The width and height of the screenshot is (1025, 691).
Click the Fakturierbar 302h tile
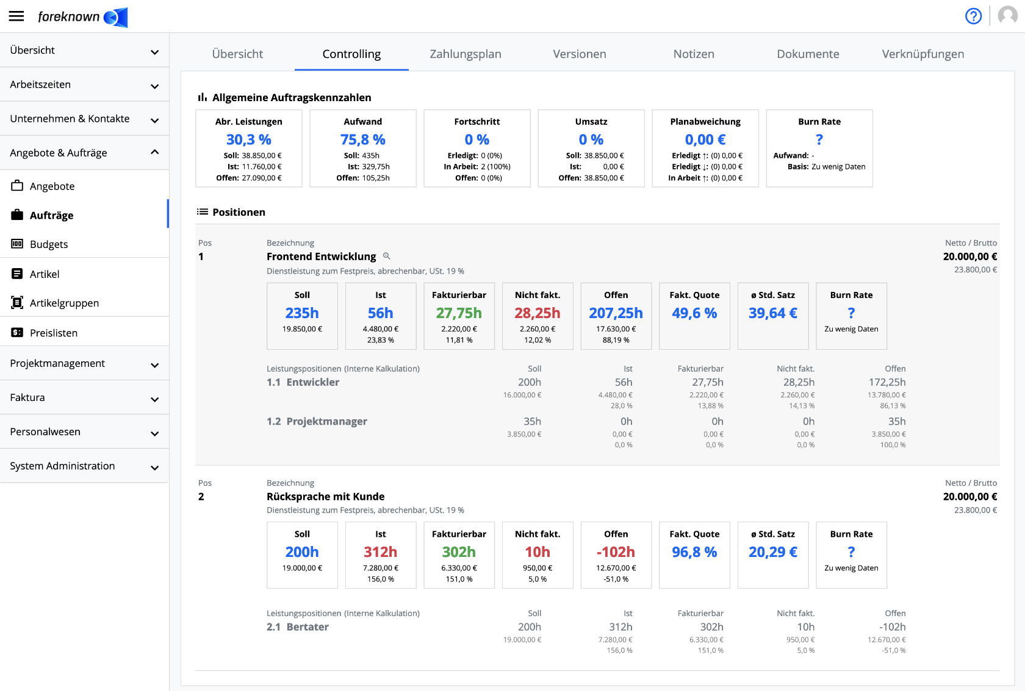coord(459,555)
